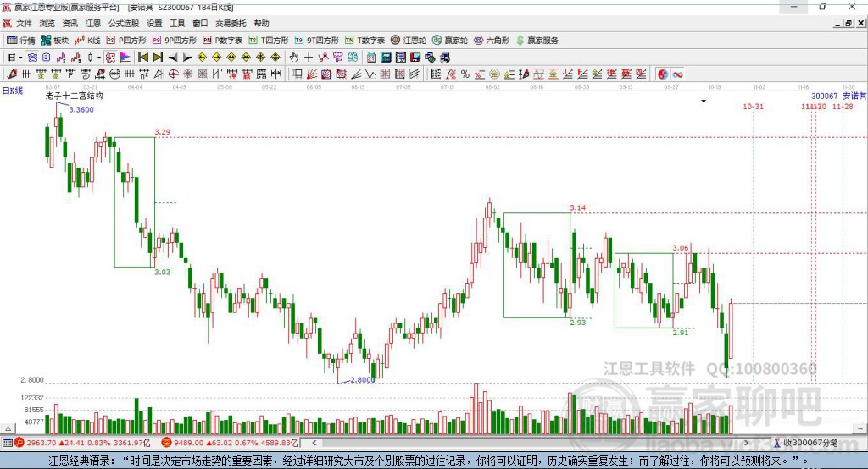This screenshot has width=868, height=469.
Task: Open the calendar icon showing 21
Action: (371, 58)
